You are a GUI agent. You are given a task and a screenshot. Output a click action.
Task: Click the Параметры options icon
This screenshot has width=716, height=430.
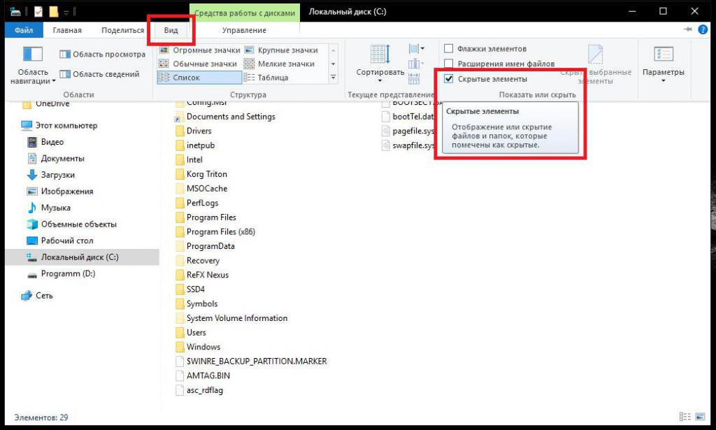(664, 54)
